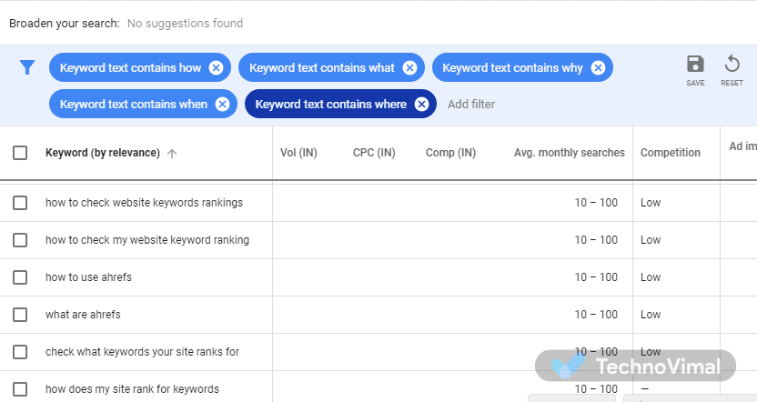
Task: Select 'how to check website keywords rankings' row
Action: click(20, 203)
